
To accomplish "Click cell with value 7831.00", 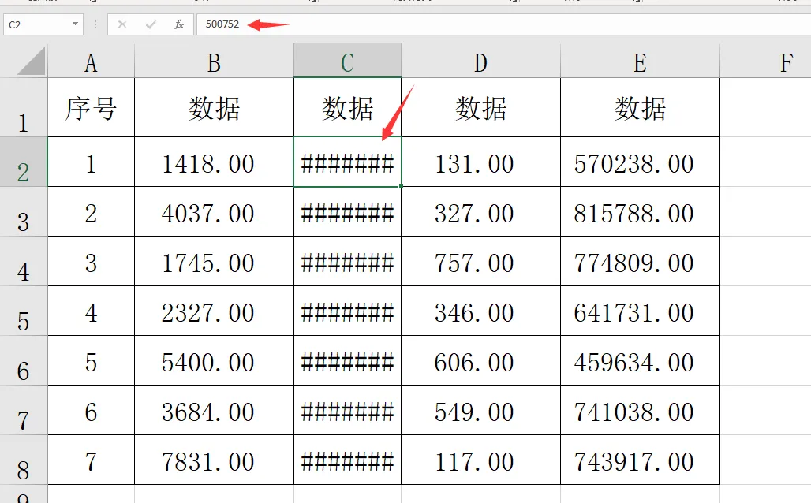I will point(214,460).
